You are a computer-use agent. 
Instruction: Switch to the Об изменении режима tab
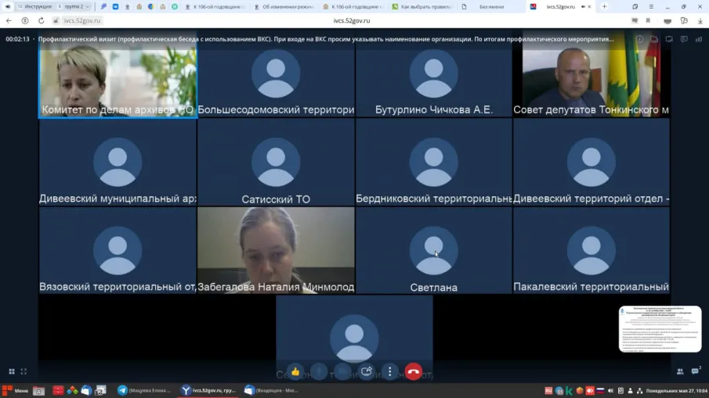pyautogui.click(x=284, y=7)
